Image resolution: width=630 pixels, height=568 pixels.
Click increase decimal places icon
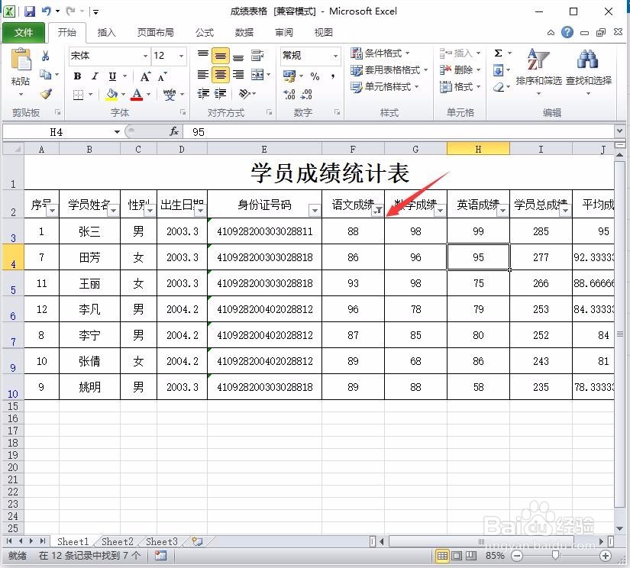(289, 95)
